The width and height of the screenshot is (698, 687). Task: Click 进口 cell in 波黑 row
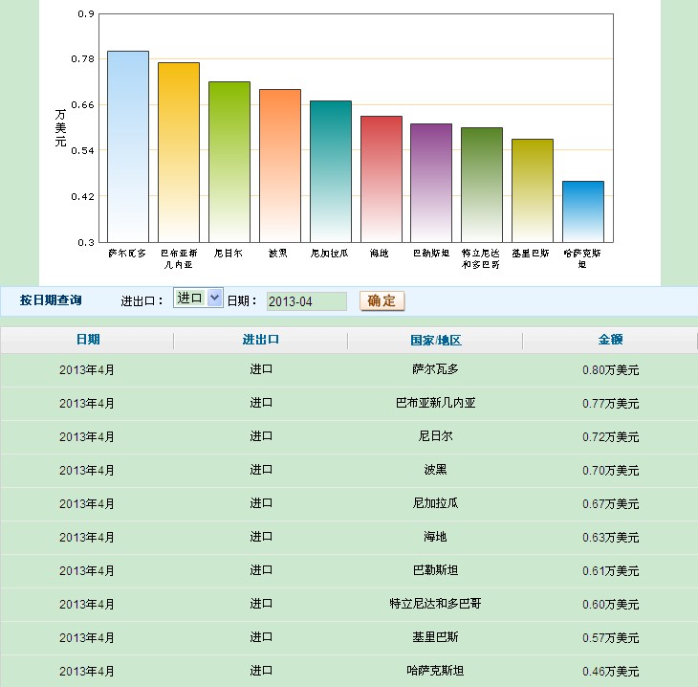coord(261,470)
